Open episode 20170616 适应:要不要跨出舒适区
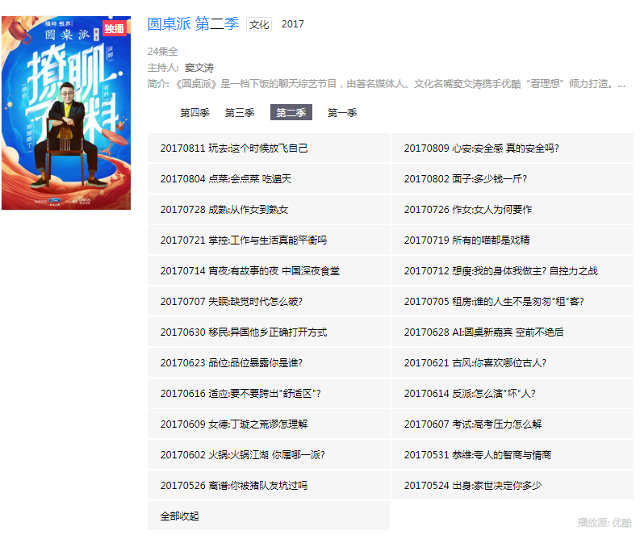 [269, 394]
